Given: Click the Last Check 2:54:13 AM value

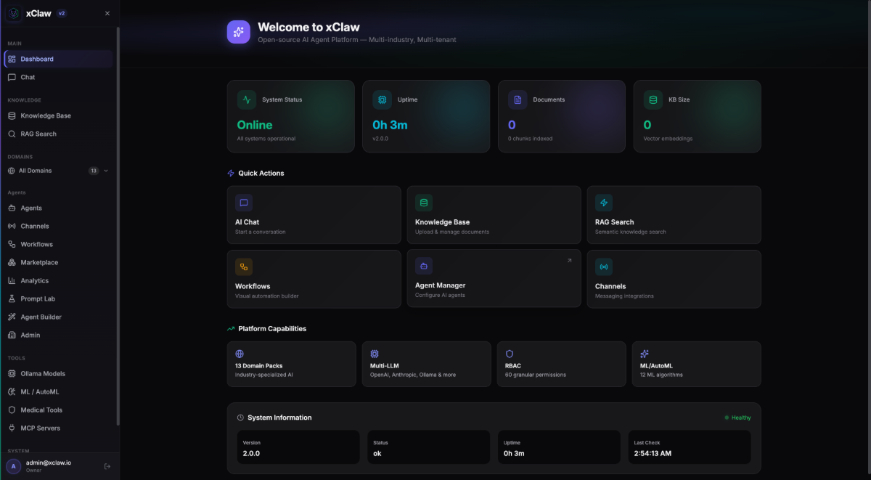Looking at the screenshot, I should click(653, 453).
